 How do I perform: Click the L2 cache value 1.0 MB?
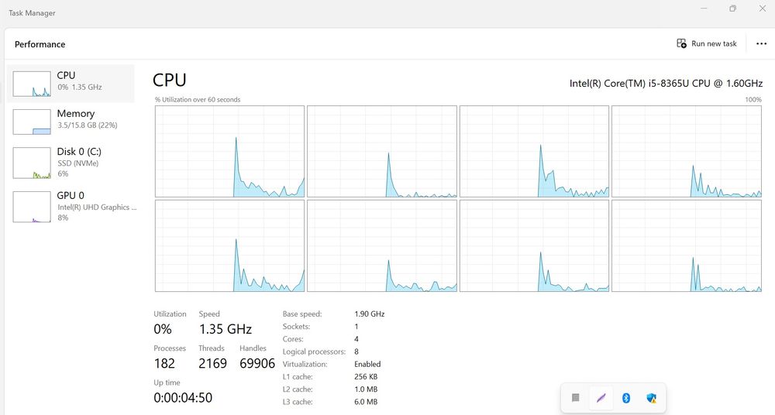pos(366,389)
